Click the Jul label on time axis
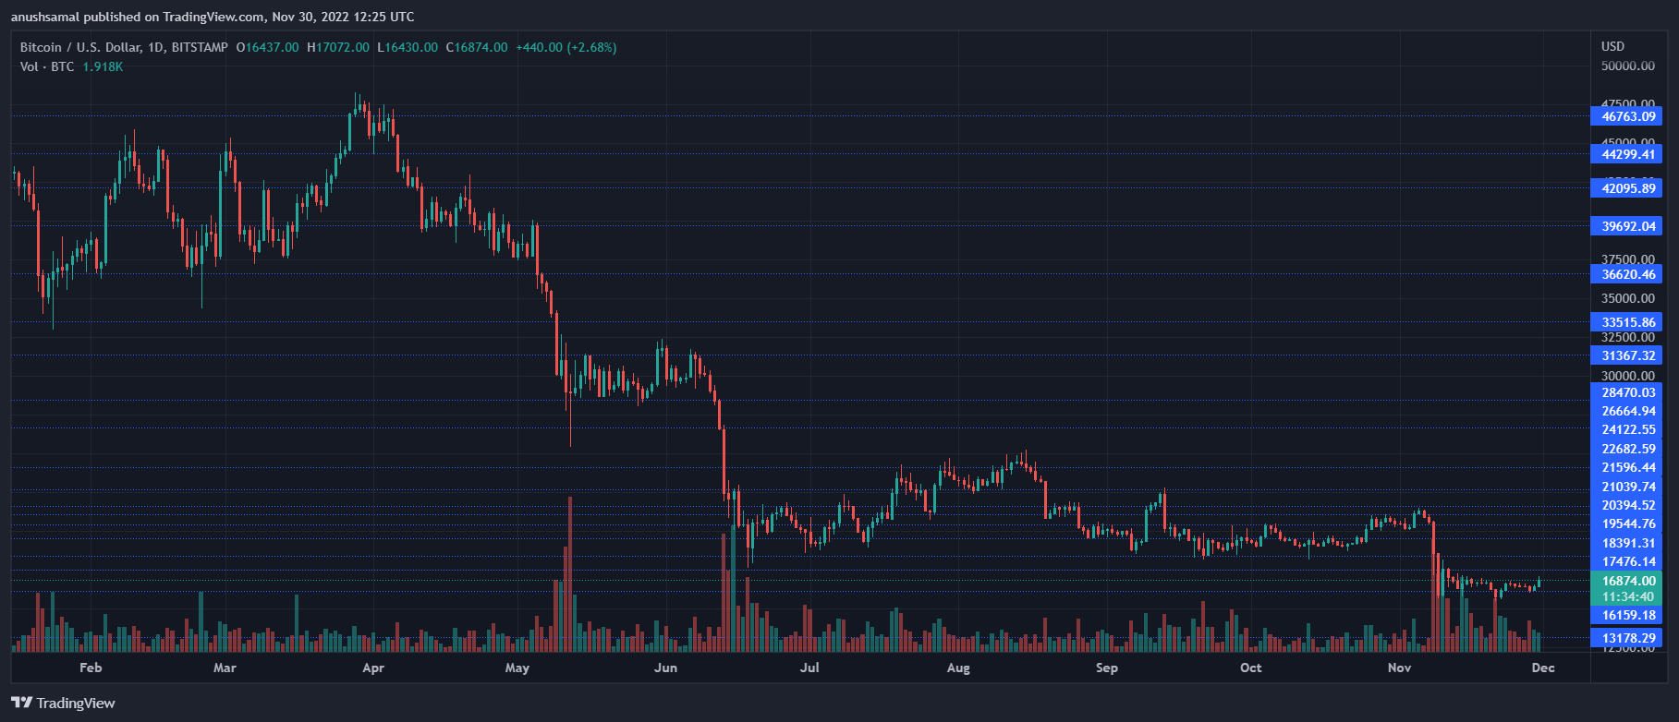This screenshot has height=722, width=1679. pos(809,668)
